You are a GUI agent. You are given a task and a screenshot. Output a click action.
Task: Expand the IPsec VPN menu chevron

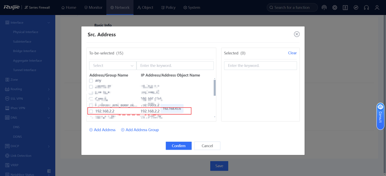(49, 109)
